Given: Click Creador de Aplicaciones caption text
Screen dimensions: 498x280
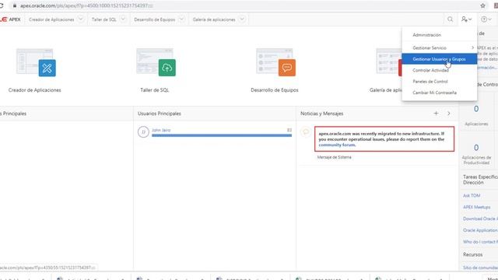Looking at the screenshot, I should click(34, 90).
